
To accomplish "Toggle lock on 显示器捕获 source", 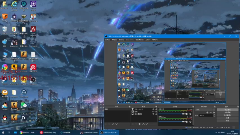I will point(156,114).
